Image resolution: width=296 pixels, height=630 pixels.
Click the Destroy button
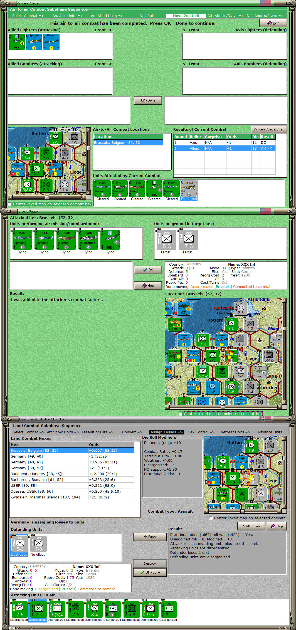coord(150,564)
